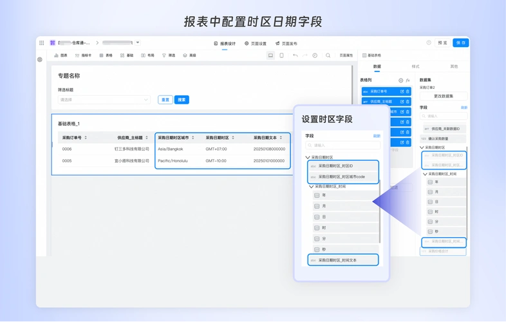Select the 筛选 component tool

click(x=169, y=55)
